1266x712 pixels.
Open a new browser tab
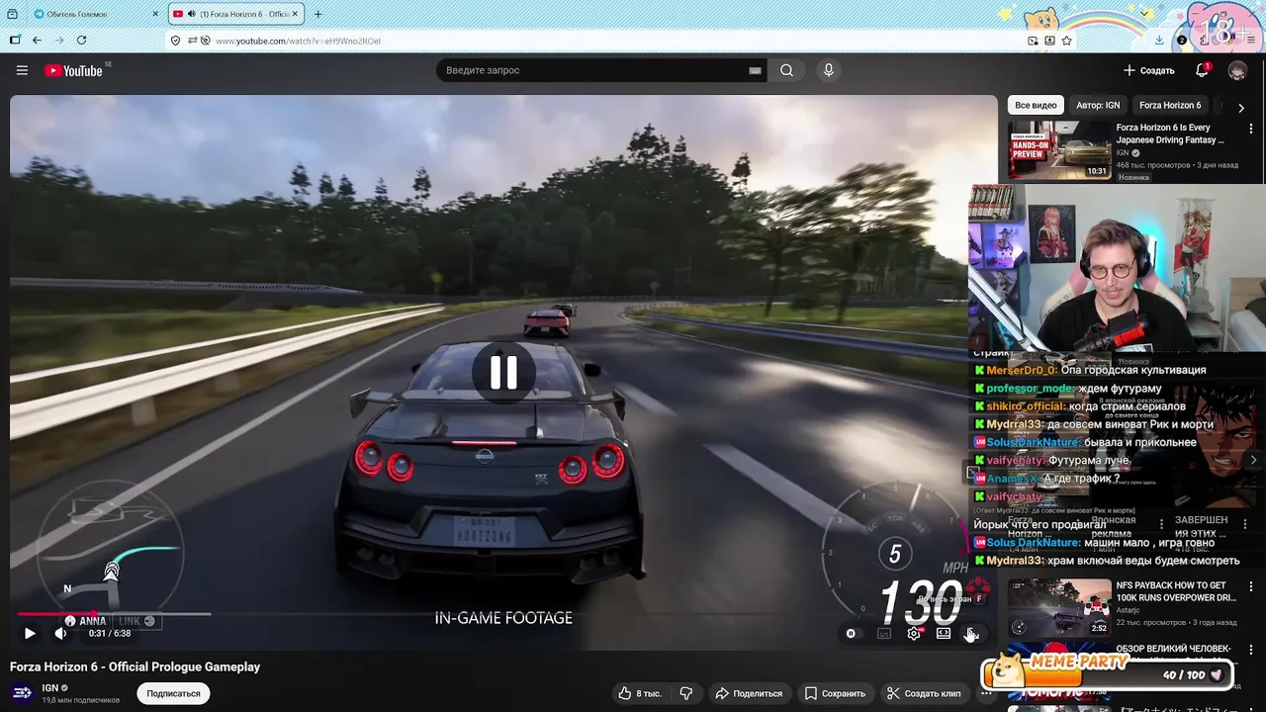coord(317,14)
